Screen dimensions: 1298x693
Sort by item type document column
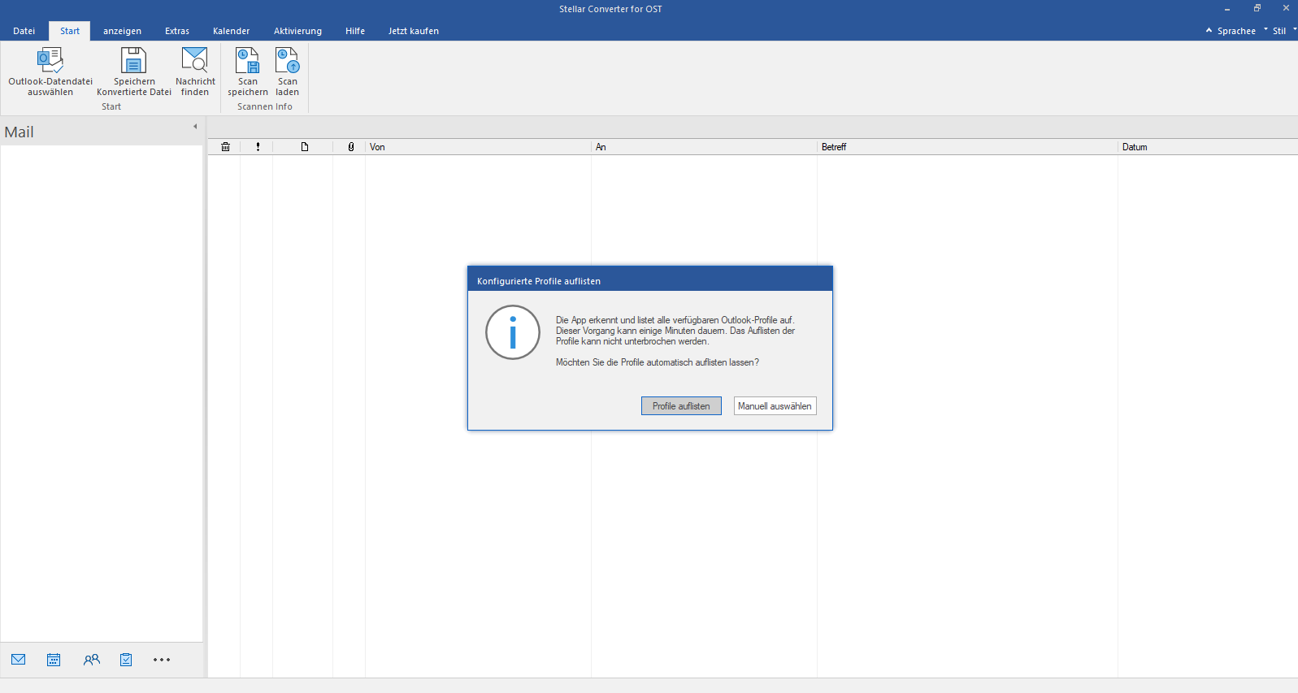coord(305,147)
